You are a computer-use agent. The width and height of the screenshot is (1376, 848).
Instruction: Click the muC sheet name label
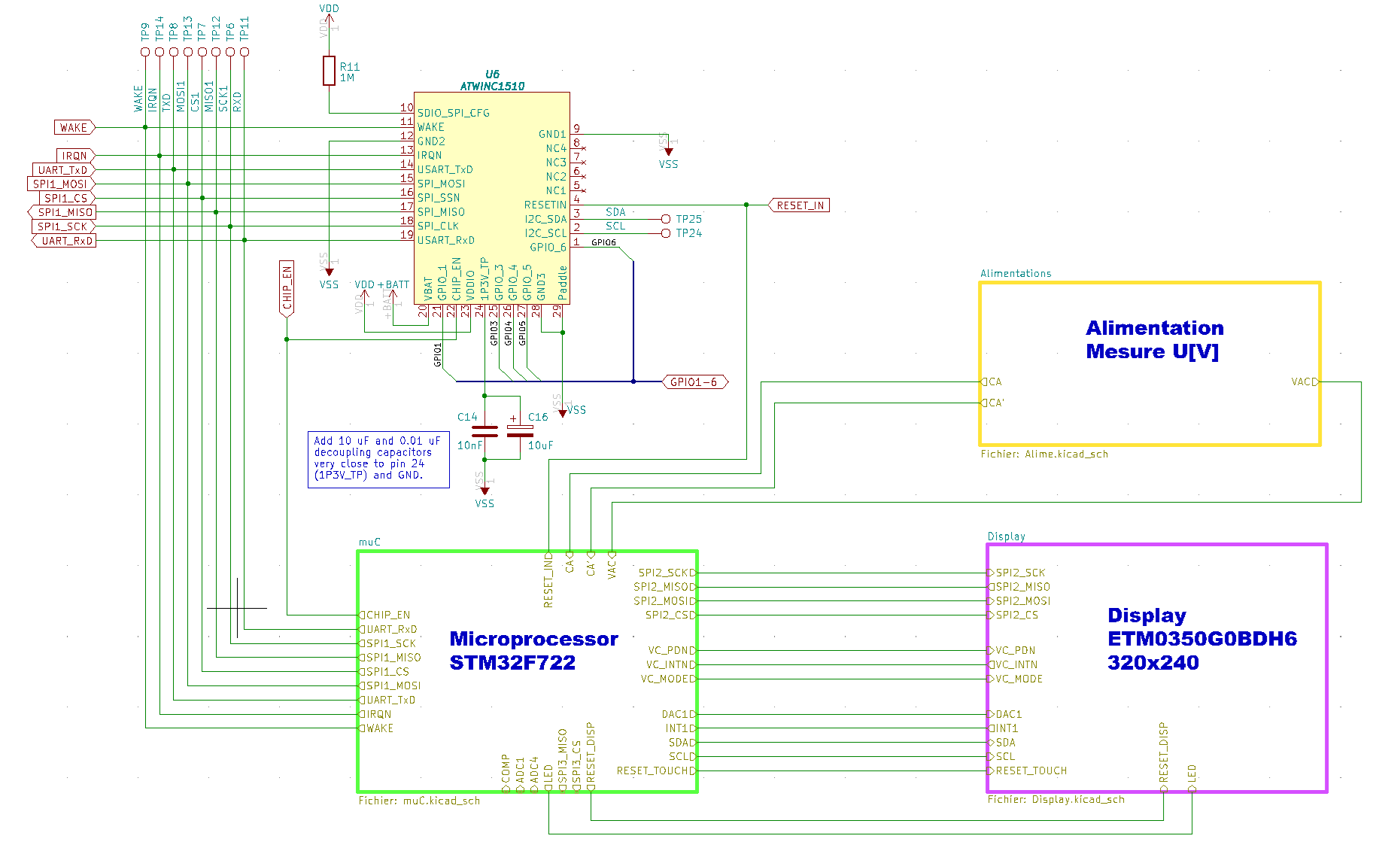point(369,542)
